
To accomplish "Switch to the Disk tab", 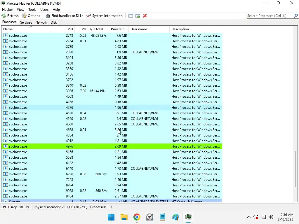I will [x=54, y=22].
